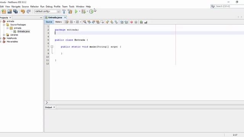Undo the last edit
Viewport: 244px width, 137px height.
[23, 11]
